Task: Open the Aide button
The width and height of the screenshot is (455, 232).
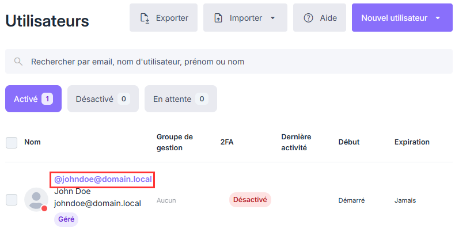Action: click(320, 18)
